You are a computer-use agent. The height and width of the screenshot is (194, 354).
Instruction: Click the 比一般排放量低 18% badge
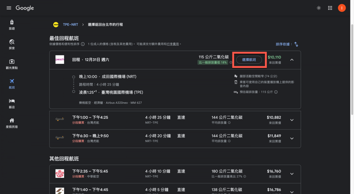click(x=213, y=63)
